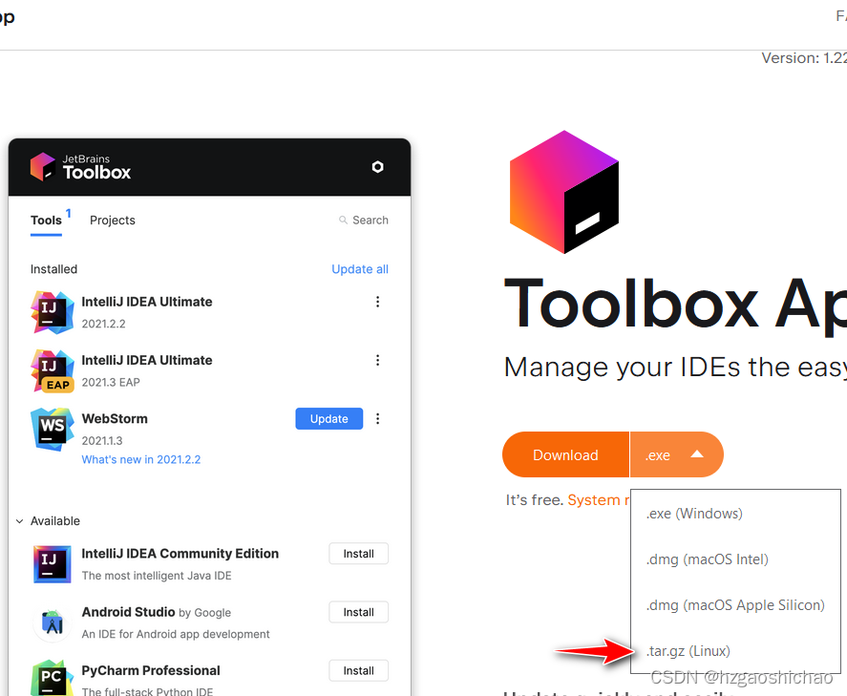Install PyCharm Professional
Viewport: 847px width, 696px height.
click(359, 670)
